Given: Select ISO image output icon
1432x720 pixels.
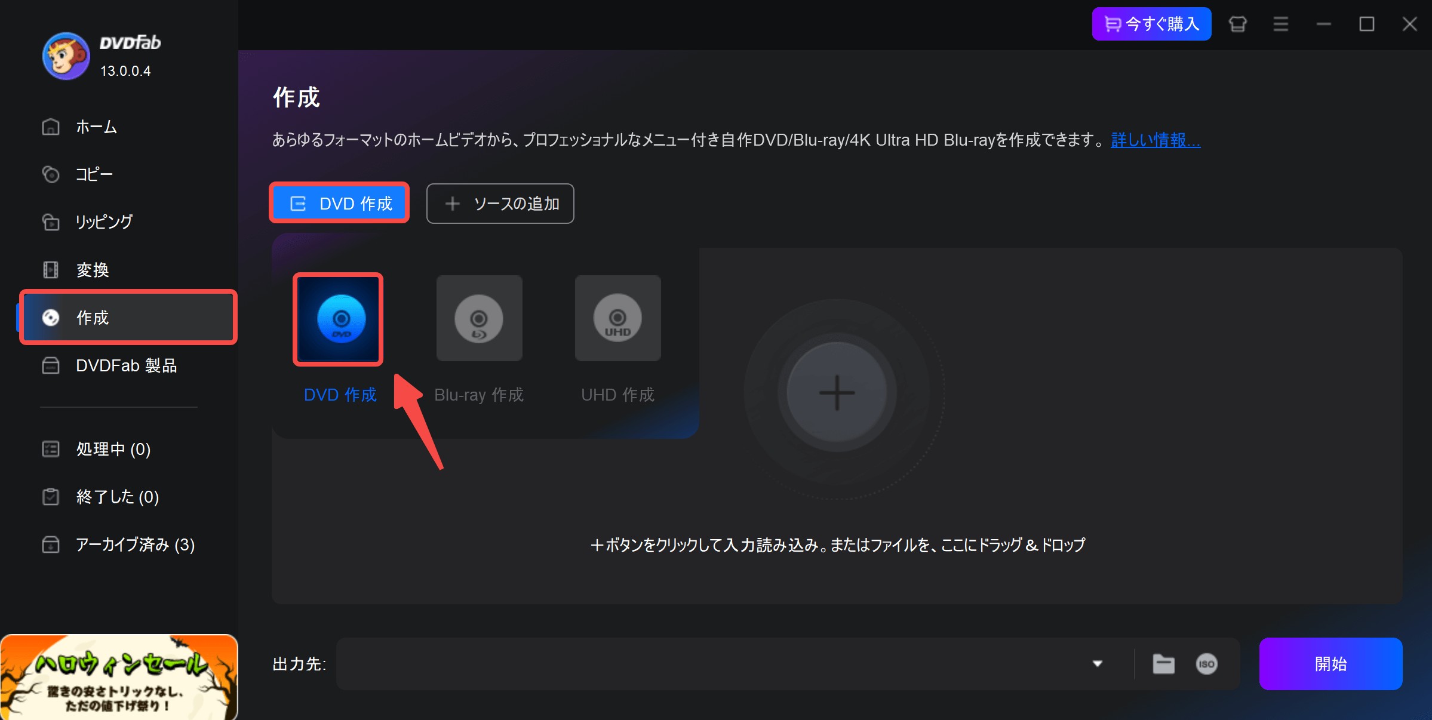Looking at the screenshot, I should [x=1206, y=664].
